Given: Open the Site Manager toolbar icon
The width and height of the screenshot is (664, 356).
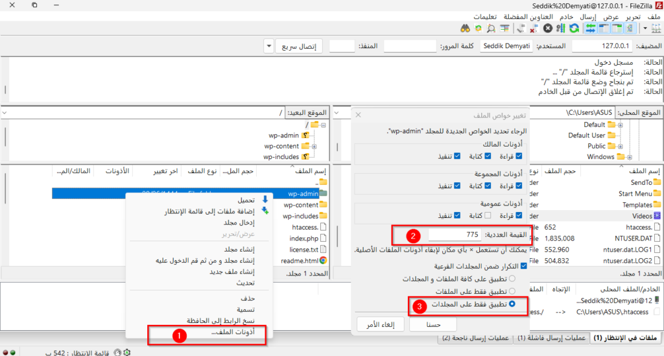Looking at the screenshot, I should pyautogui.click(x=654, y=29).
